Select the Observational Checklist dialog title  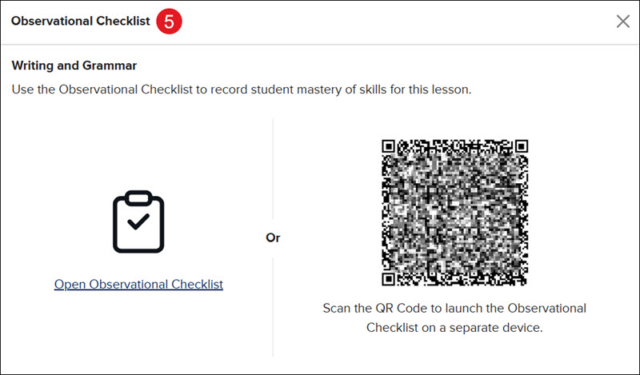click(81, 21)
